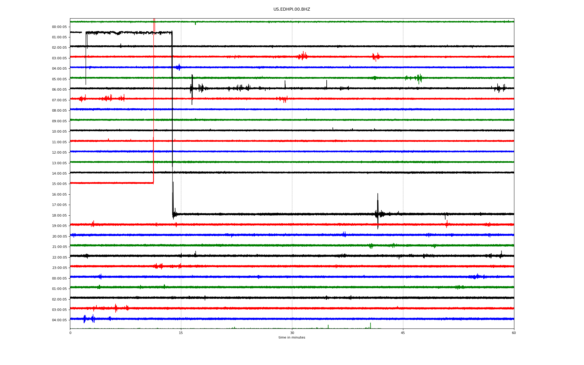584x365 pixels.
Task: Select the 11:00:05 time label
Action: [x=59, y=142]
